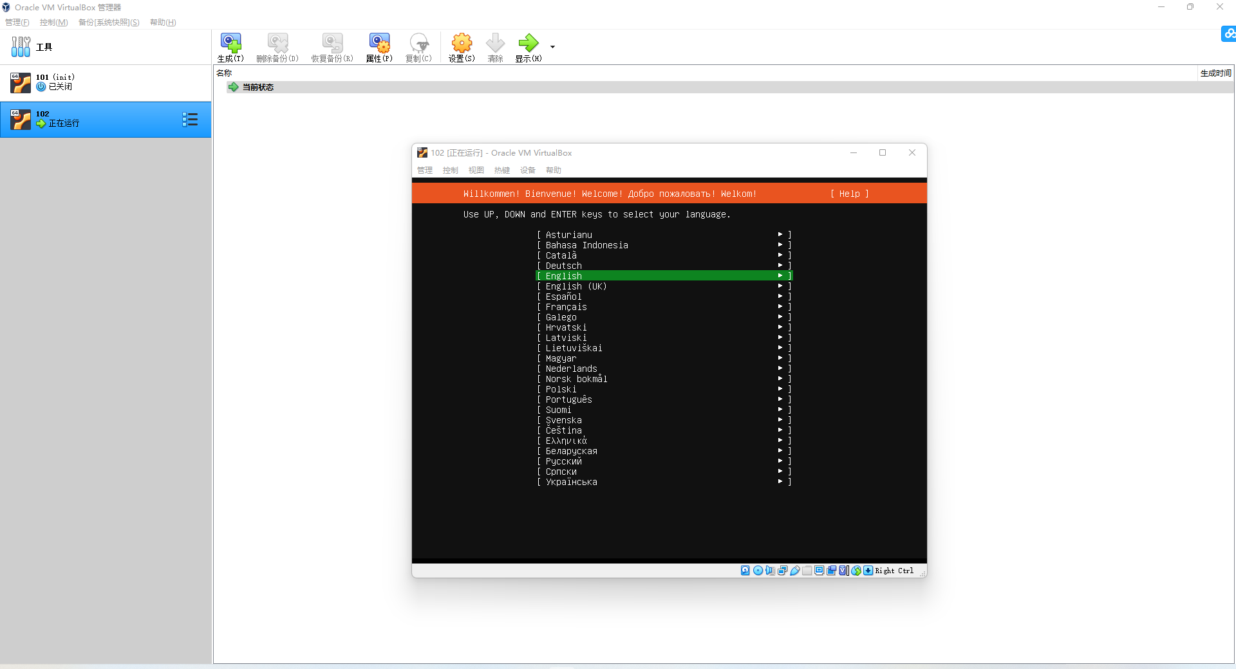The height and width of the screenshot is (669, 1236).
Task: Open 热键 menu in VM 102 window
Action: click(502, 170)
